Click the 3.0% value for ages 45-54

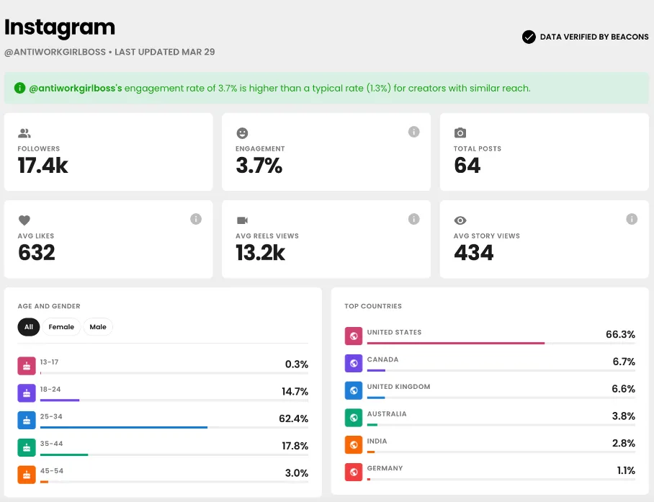pos(297,473)
